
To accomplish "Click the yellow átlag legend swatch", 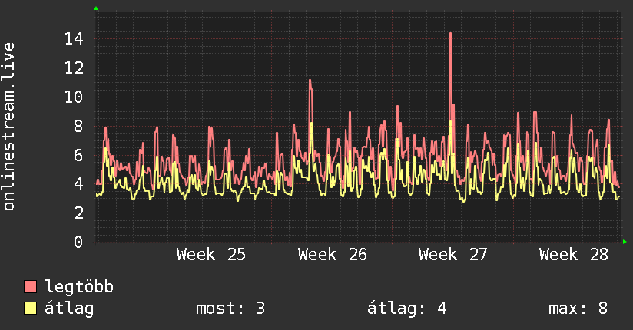I will tap(30, 309).
